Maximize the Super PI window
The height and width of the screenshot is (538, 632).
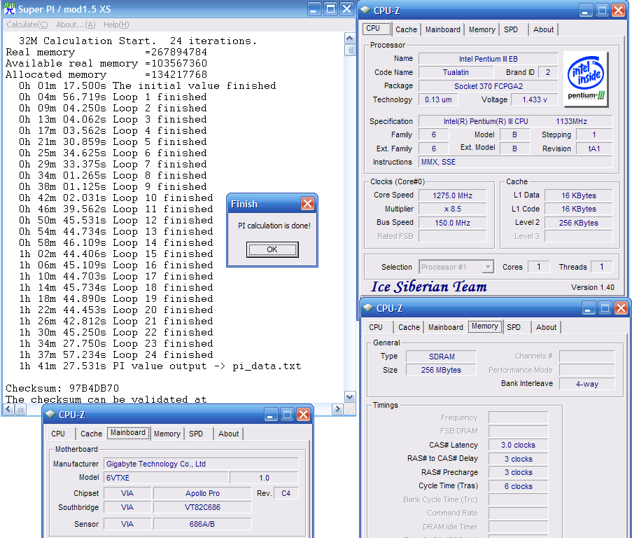click(330, 9)
